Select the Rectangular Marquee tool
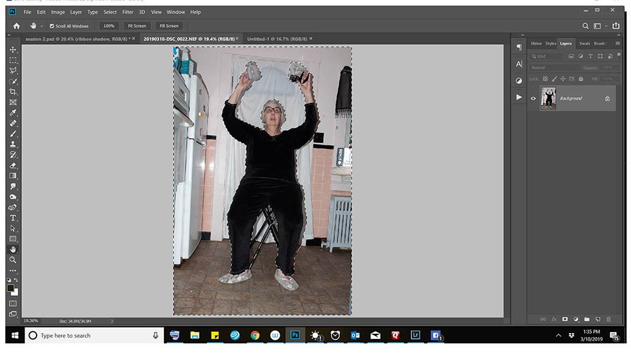Screen dimensions: 631x354 tap(13, 61)
